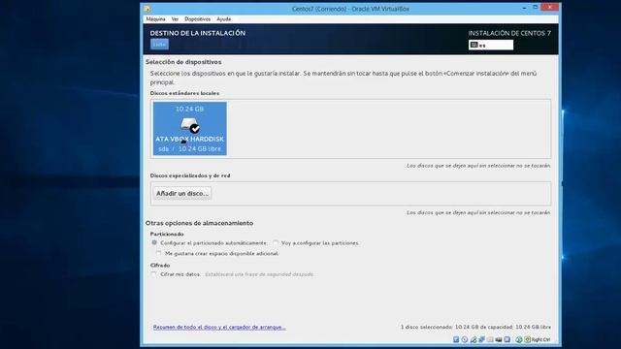Click the 'es' keyboard layout field
621x349 pixels.
coord(491,45)
